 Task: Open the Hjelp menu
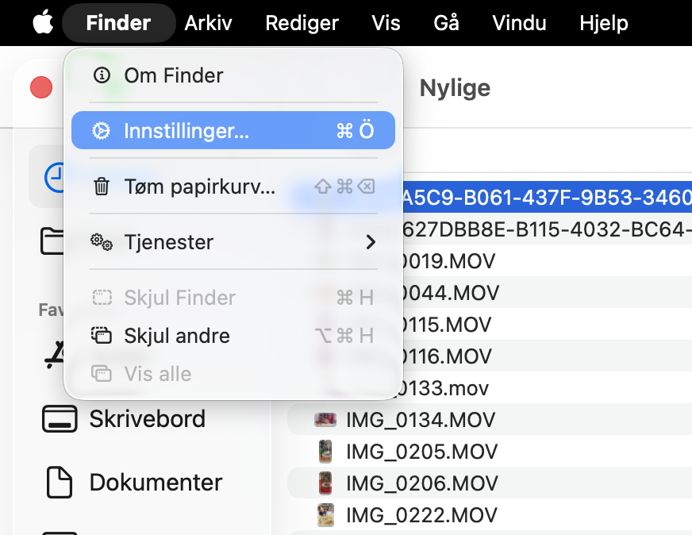(603, 23)
